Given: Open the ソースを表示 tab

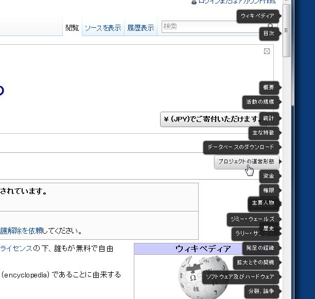Looking at the screenshot, I should click(x=103, y=28).
